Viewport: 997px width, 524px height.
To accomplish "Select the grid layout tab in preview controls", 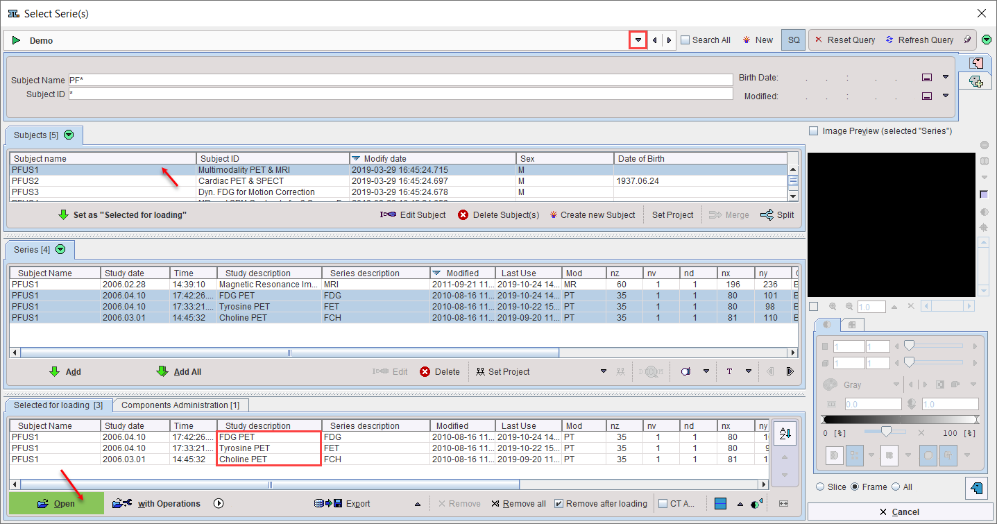I will [852, 325].
